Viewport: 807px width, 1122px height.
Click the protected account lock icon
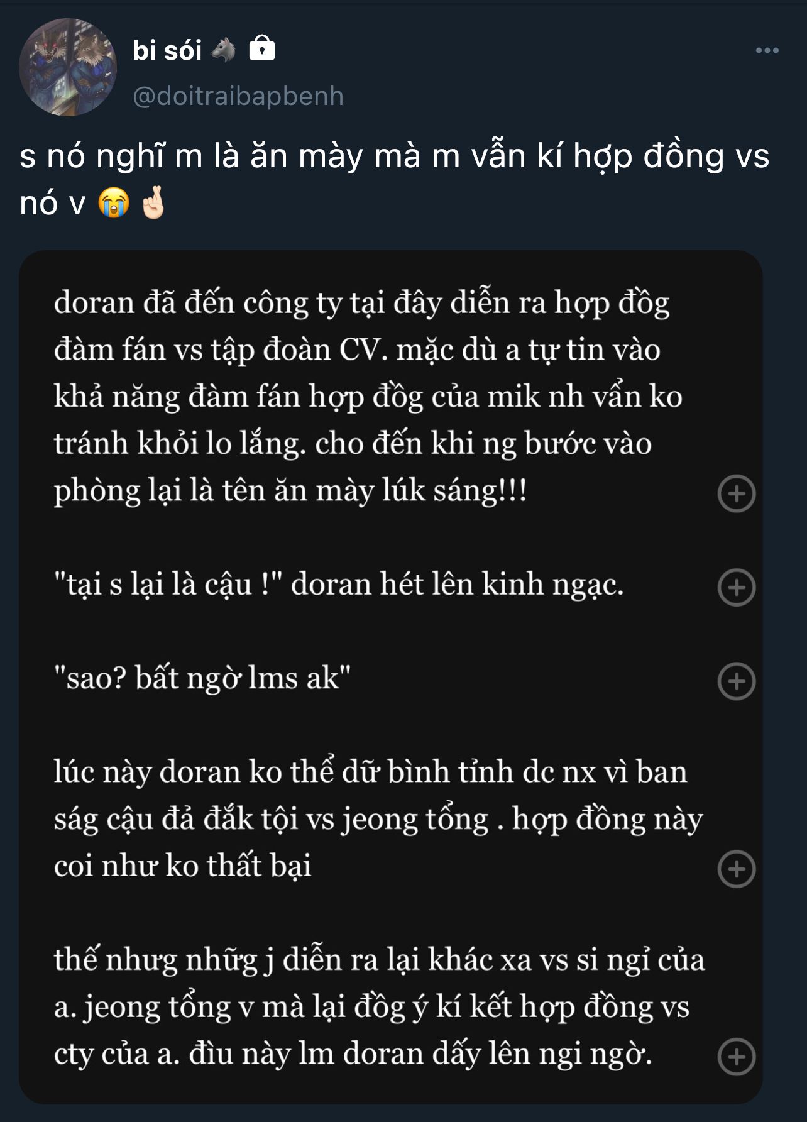tap(262, 48)
